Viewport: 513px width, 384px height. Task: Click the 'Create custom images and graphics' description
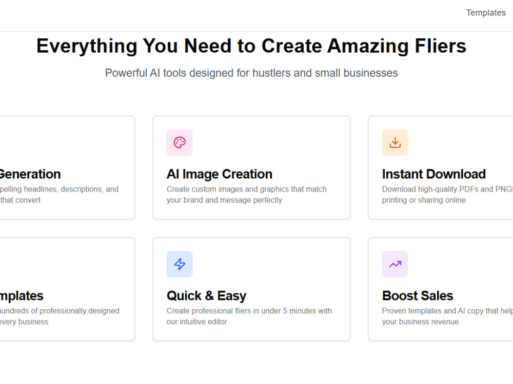[x=246, y=195]
